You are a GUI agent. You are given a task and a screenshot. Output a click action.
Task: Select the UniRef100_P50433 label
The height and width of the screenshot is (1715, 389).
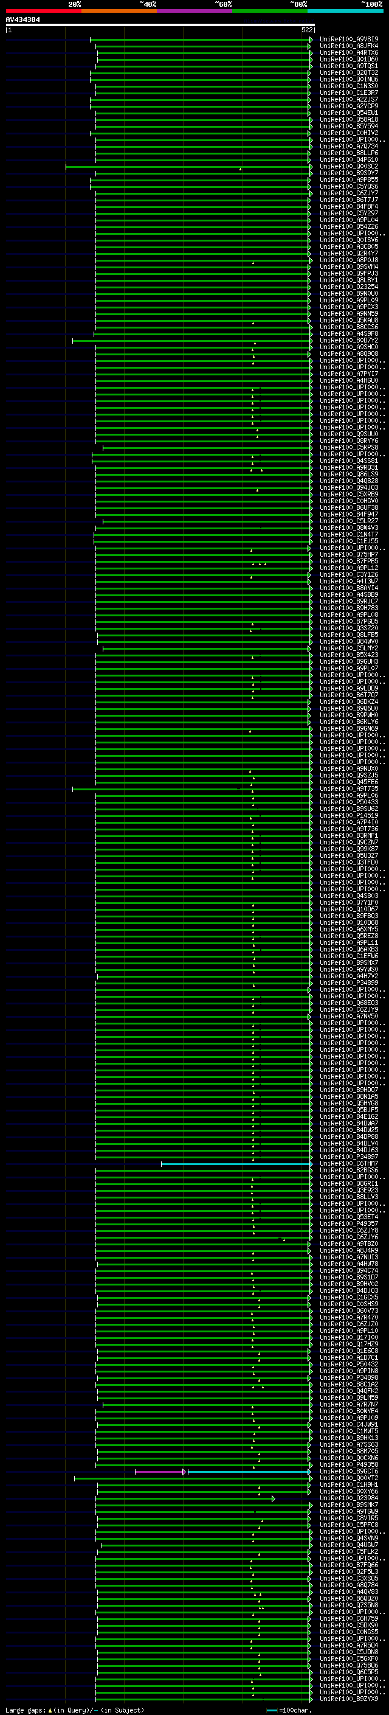349,802
